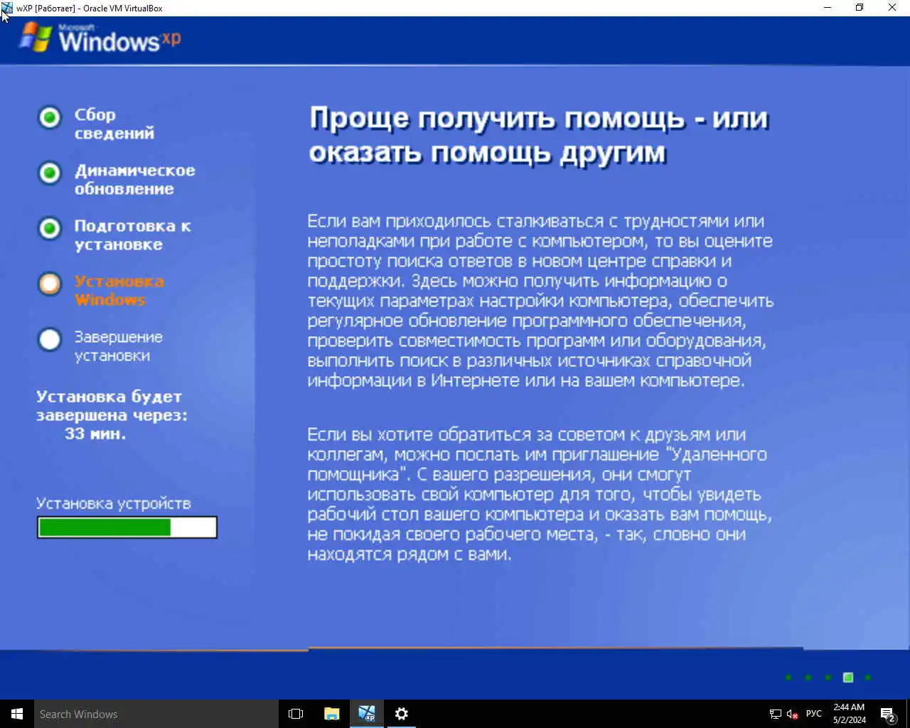
Task: Click the Сбор сведений step indicator
Action: (x=49, y=117)
